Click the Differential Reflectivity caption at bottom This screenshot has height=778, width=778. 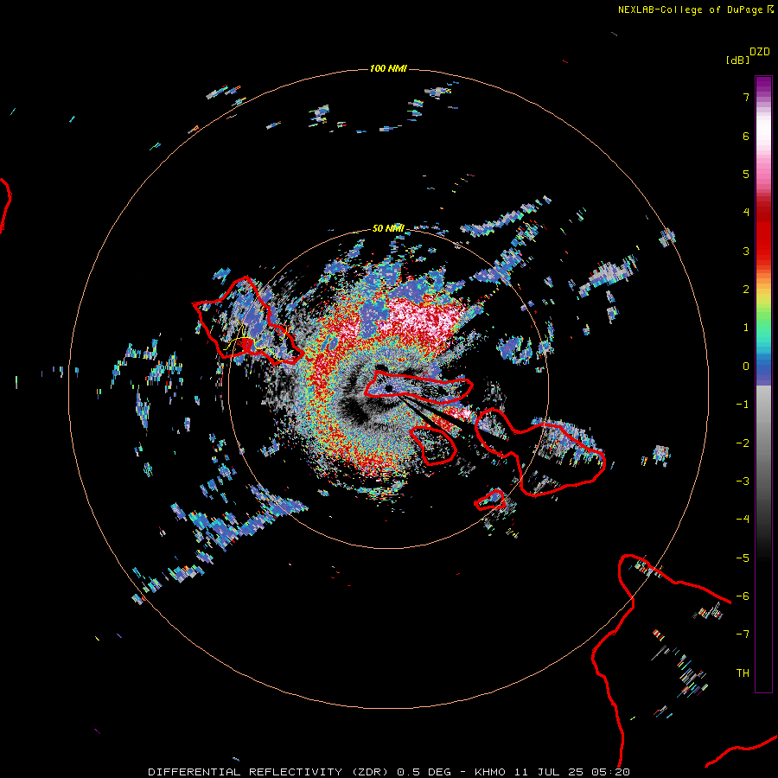[389, 772]
